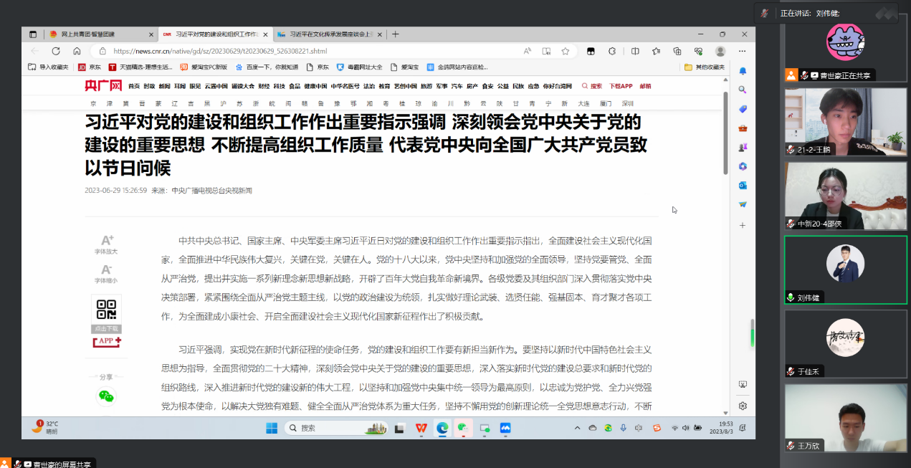
Task: Add page to favorites with star icon
Action: click(566, 51)
